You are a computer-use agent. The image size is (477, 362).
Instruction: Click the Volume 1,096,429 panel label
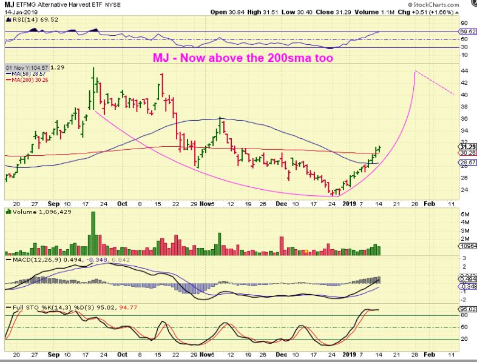[42, 212]
